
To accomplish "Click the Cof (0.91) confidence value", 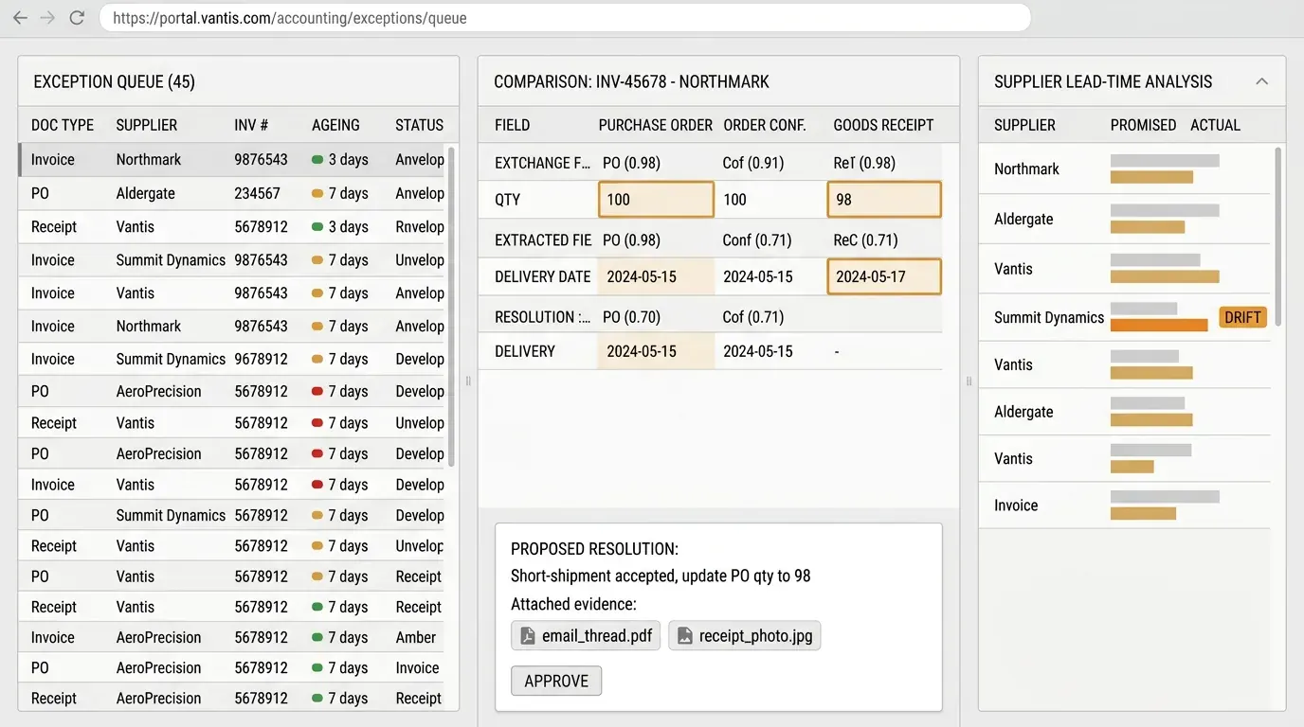I will (753, 163).
